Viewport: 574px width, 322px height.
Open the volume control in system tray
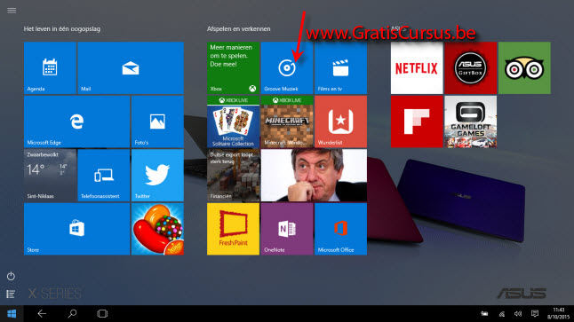[518, 314]
